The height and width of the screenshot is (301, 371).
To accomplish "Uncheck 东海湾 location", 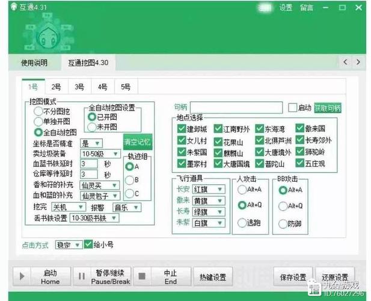I will 259,129.
